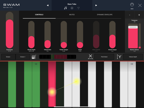Screen dimensions: 144x108
Task: Adjust the Attack Tongue slider
Action: click(x=112, y=34)
